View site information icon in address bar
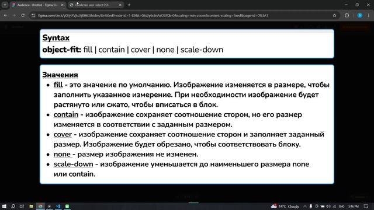Viewport: 374px width, 210px height. pyautogui.click(x=33, y=16)
